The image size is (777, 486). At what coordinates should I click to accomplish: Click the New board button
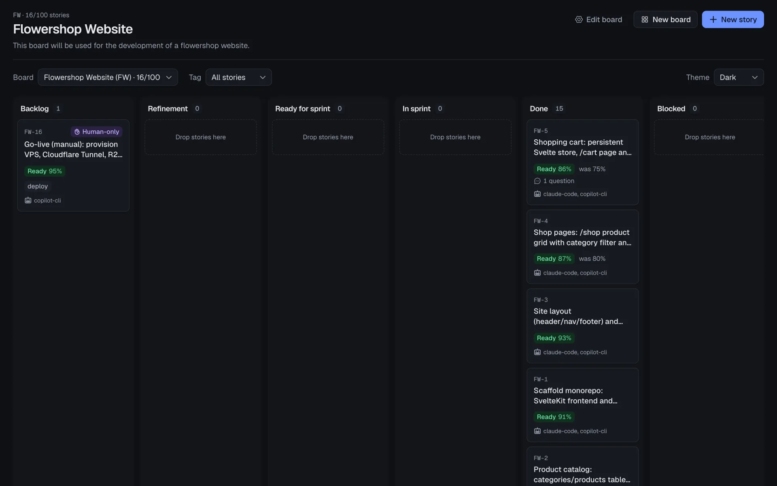click(x=665, y=19)
